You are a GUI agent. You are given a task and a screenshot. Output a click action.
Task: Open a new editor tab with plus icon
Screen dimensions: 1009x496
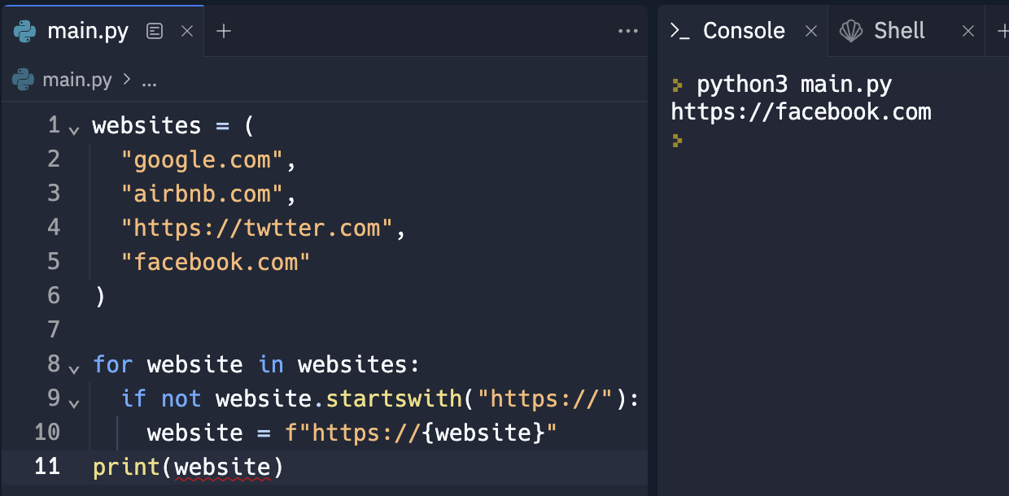click(x=224, y=31)
